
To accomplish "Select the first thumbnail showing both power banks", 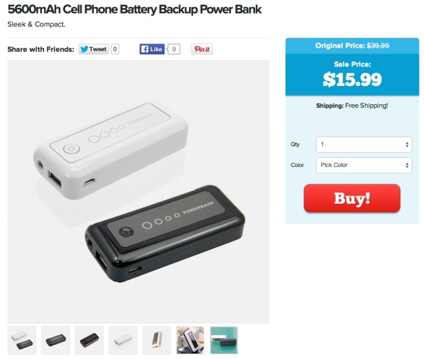I will coord(22,340).
